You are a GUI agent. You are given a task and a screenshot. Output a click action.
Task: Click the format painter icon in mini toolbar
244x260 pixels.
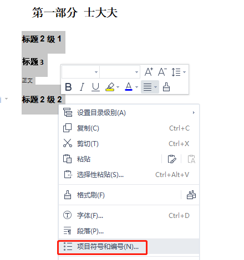166,87
